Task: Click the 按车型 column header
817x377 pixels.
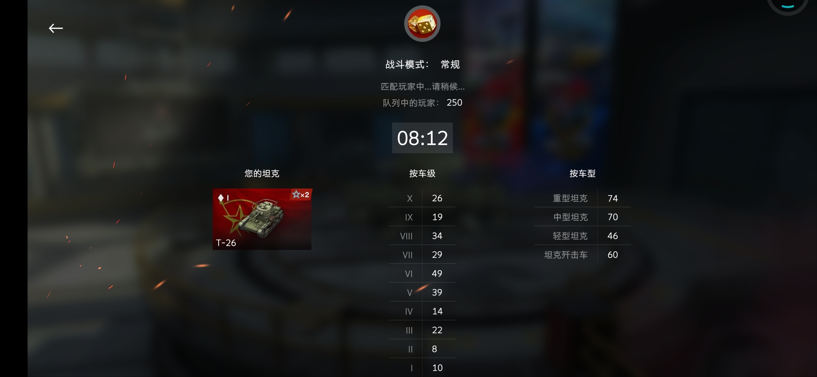Action: [x=582, y=173]
